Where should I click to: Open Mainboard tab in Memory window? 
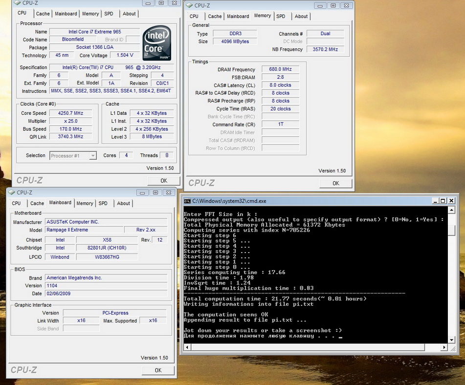pos(238,16)
